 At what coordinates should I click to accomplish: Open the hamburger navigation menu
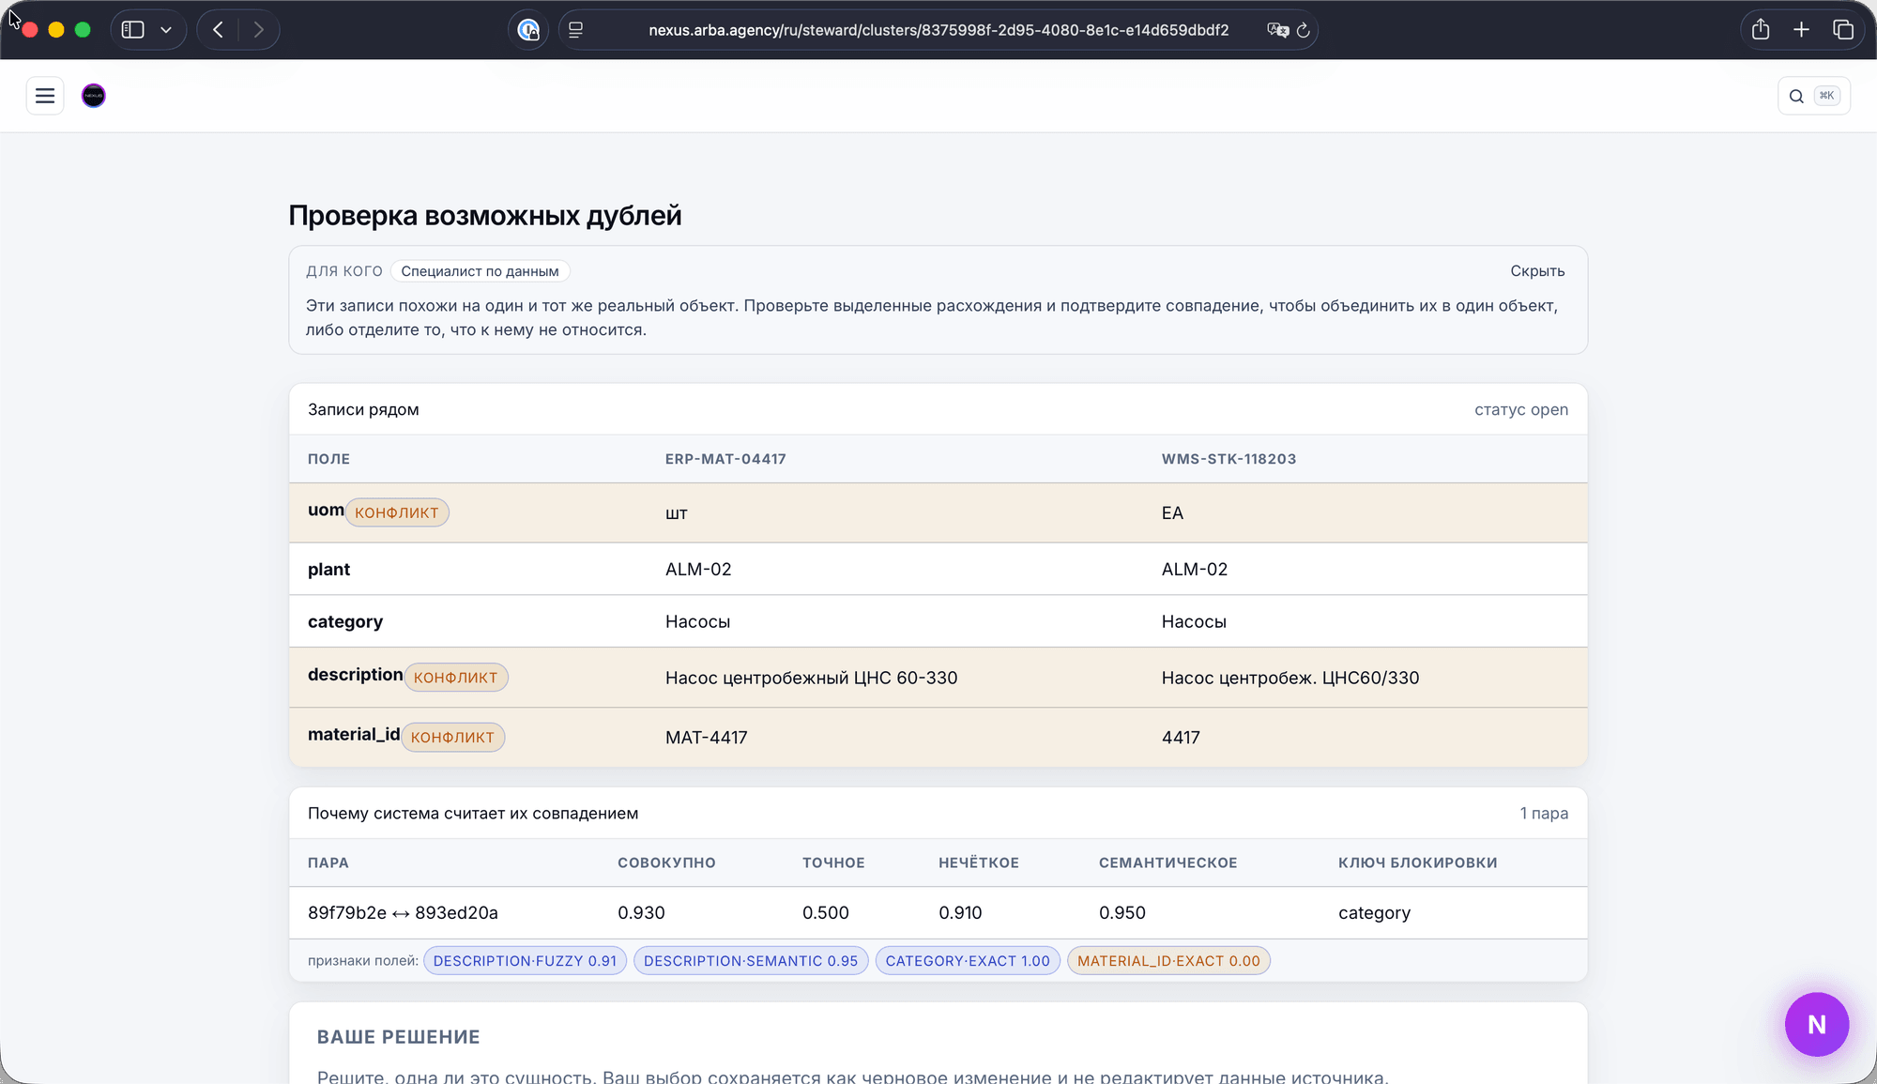(x=45, y=96)
